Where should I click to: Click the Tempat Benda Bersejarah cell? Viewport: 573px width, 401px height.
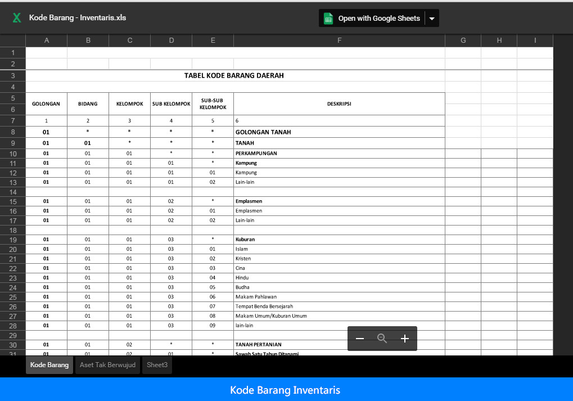point(339,307)
